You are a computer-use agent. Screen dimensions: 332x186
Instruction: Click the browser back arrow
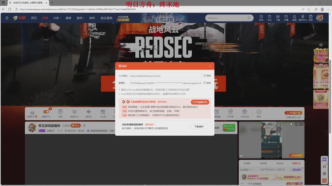3,9
